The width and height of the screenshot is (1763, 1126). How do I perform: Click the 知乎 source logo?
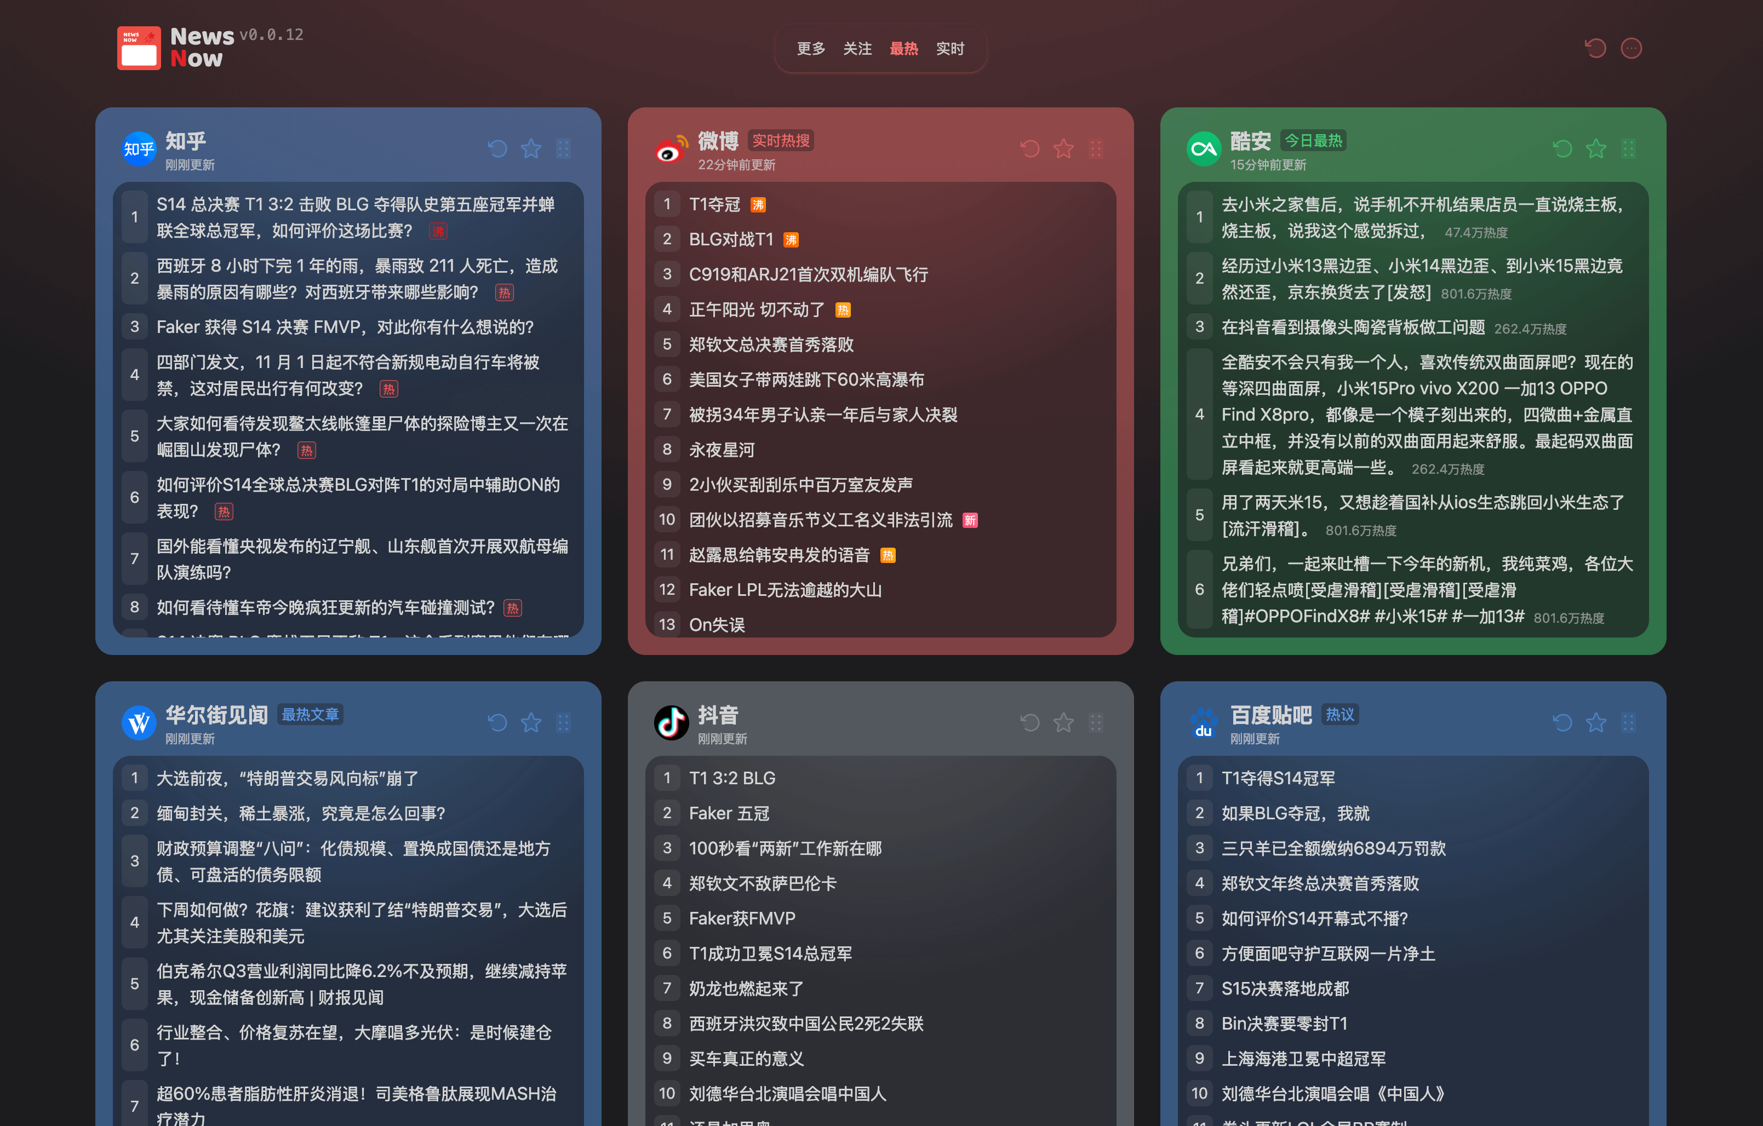tap(139, 148)
